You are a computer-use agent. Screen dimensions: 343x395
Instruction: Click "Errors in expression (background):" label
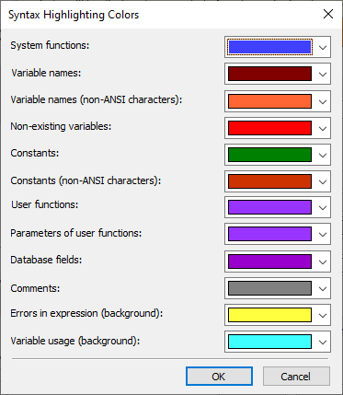[x=86, y=314]
